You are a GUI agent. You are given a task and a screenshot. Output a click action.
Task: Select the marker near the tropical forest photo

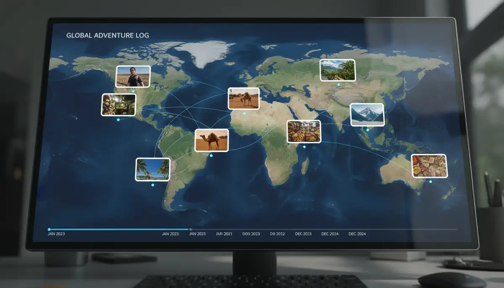point(118,120)
